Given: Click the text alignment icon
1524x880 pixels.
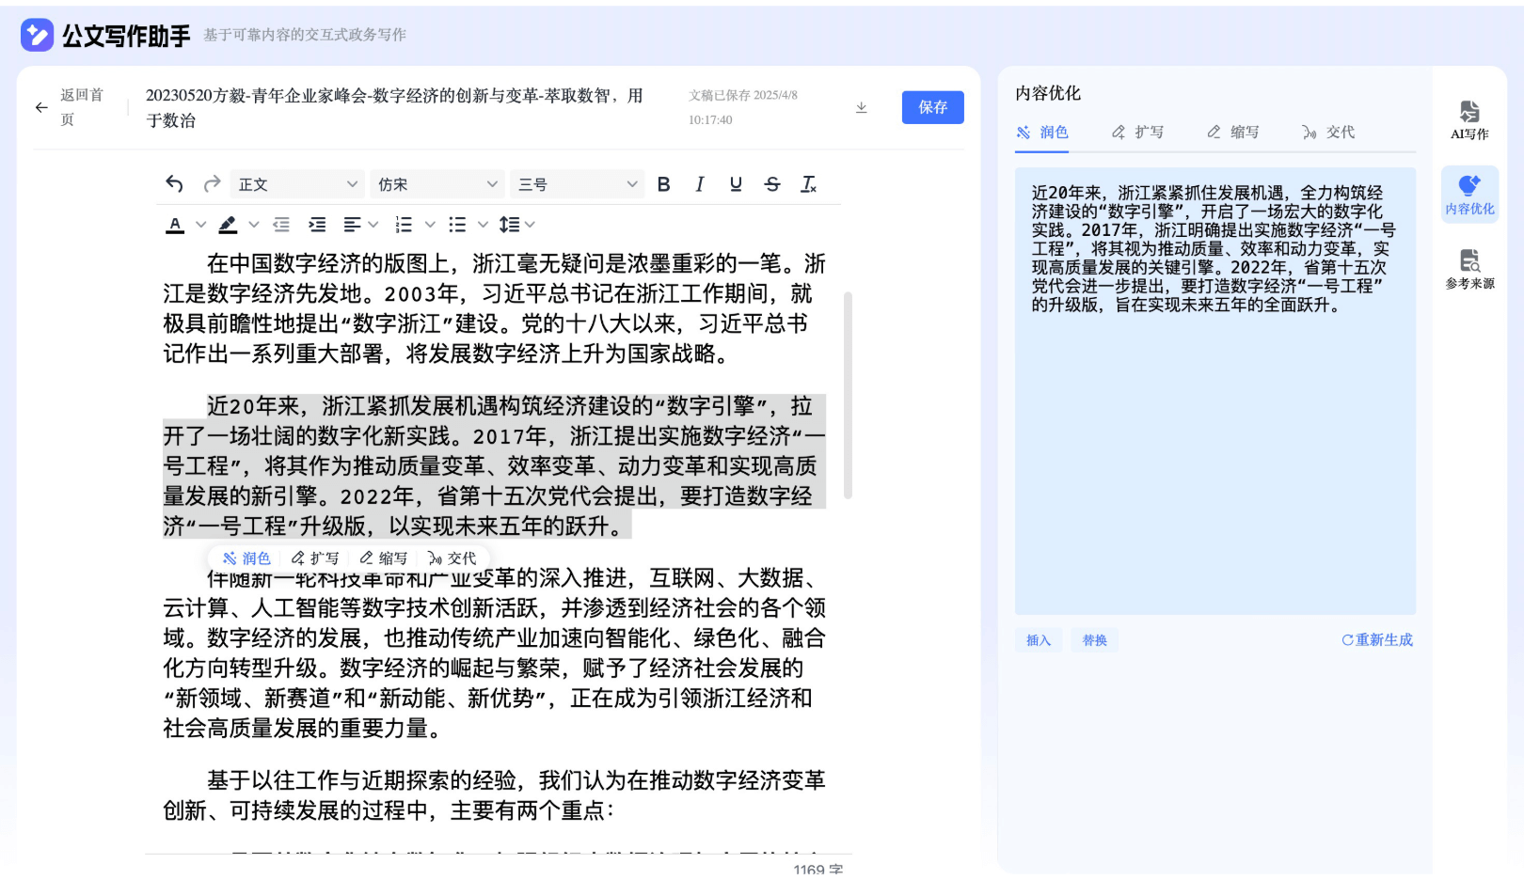Looking at the screenshot, I should pyautogui.click(x=352, y=225).
